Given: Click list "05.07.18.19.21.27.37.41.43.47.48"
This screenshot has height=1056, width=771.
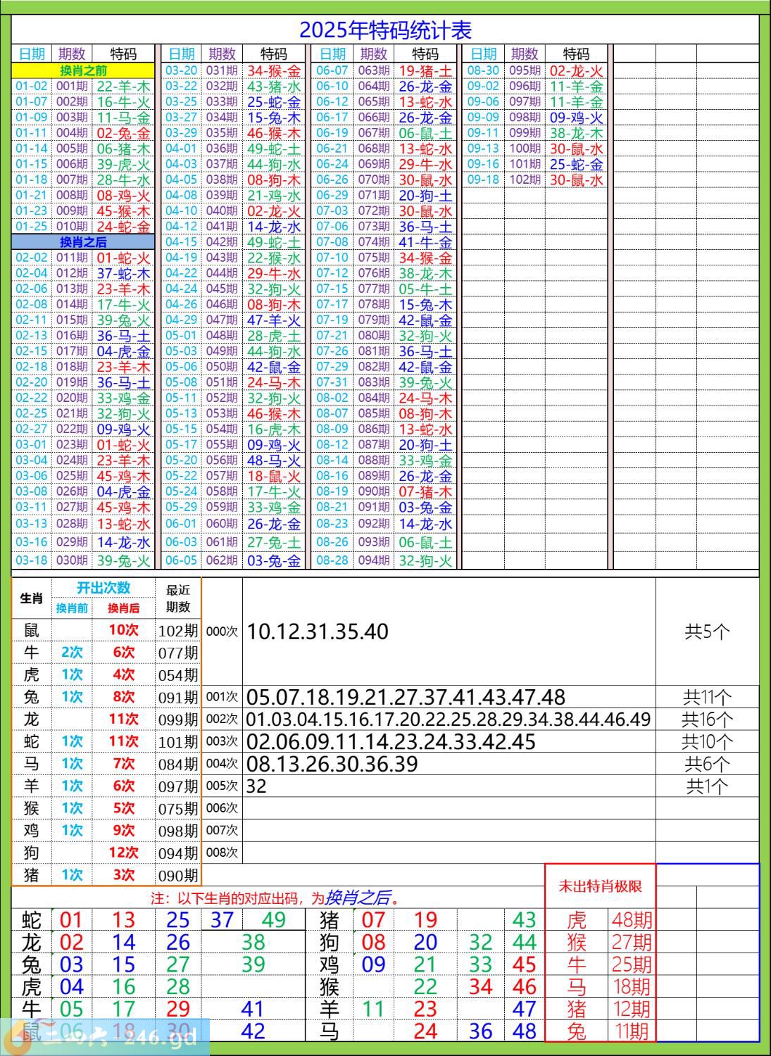Looking at the screenshot, I should (x=406, y=697).
